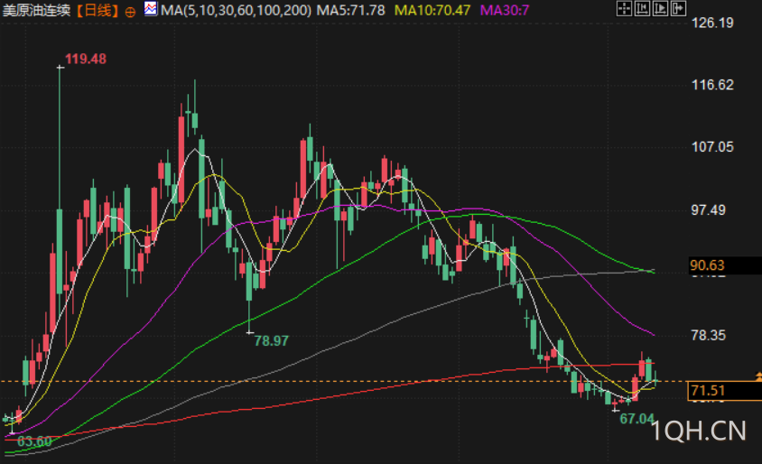Click the 美原油连续 contract name

click(x=36, y=10)
